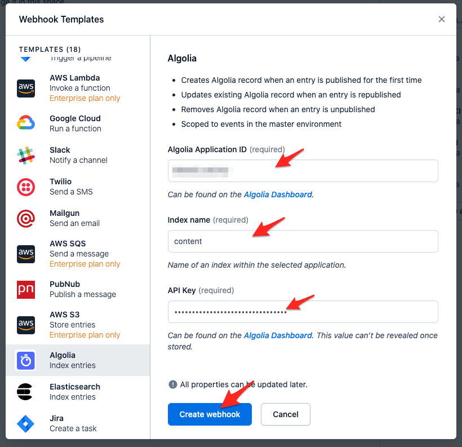462x447 pixels.
Task: Cancel the webhook template dialog
Action: [285, 414]
